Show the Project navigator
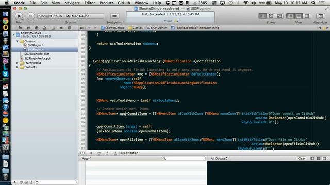Image resolution: width=330 pixels, height=185 pixels. tap(20, 28)
